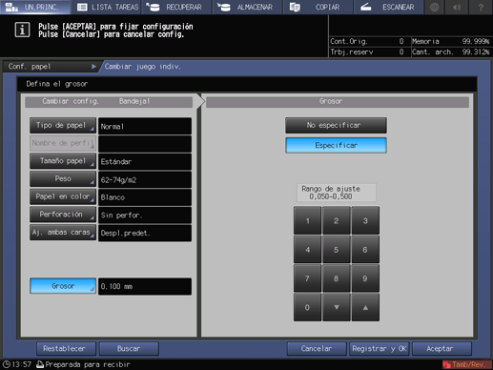
Task: Click the Rango de ajuste range label
Action: (x=337, y=193)
